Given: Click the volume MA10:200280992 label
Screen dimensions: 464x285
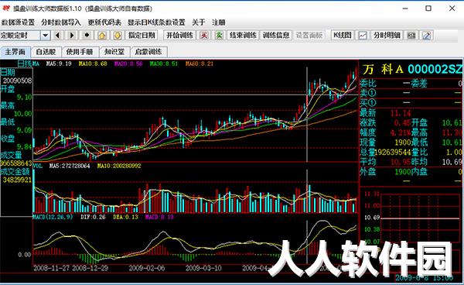Looking at the screenshot, I should (x=119, y=166).
